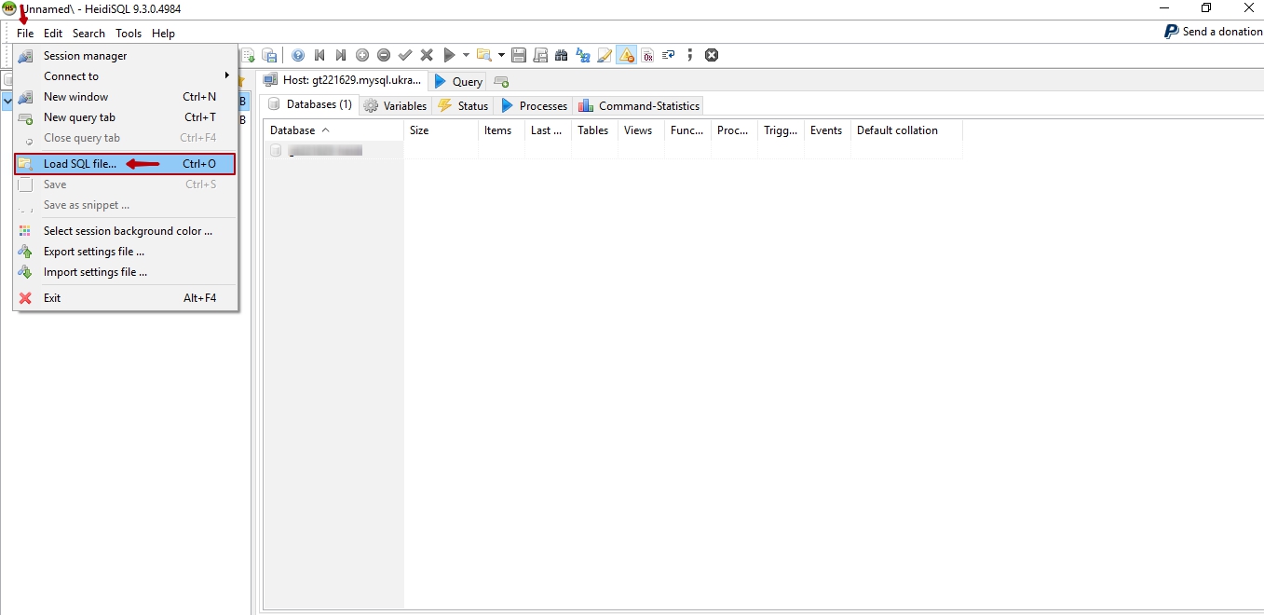The image size is (1264, 615).
Task: Click the replace text icon
Action: click(x=583, y=55)
